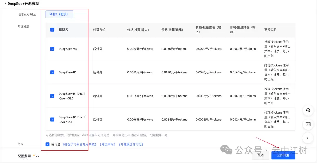Toggle the DeepSeek-R1-Distill-Qwen-32B checkbox
Screen dimensions: 317x163
(x=52, y=96)
